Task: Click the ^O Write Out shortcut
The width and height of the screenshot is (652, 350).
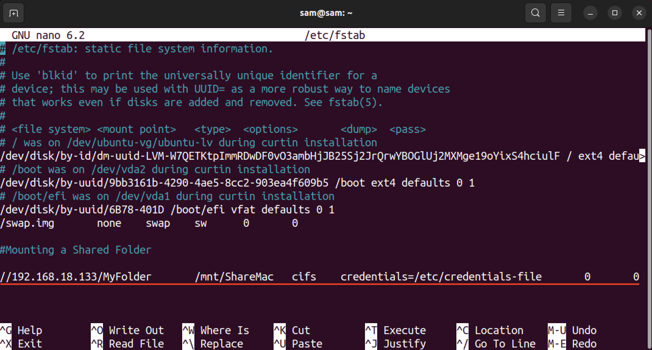Action: pos(127,330)
